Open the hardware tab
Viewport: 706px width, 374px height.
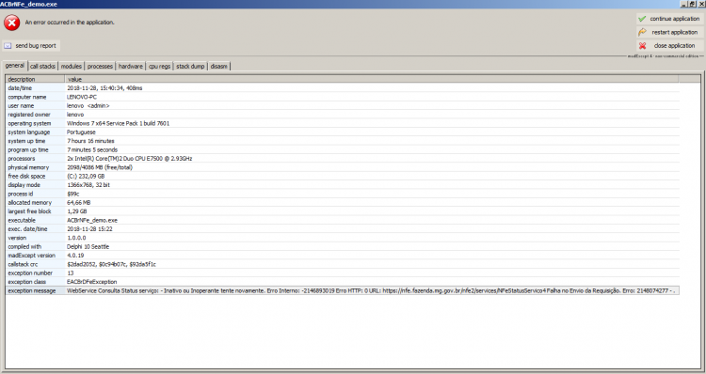tap(131, 67)
